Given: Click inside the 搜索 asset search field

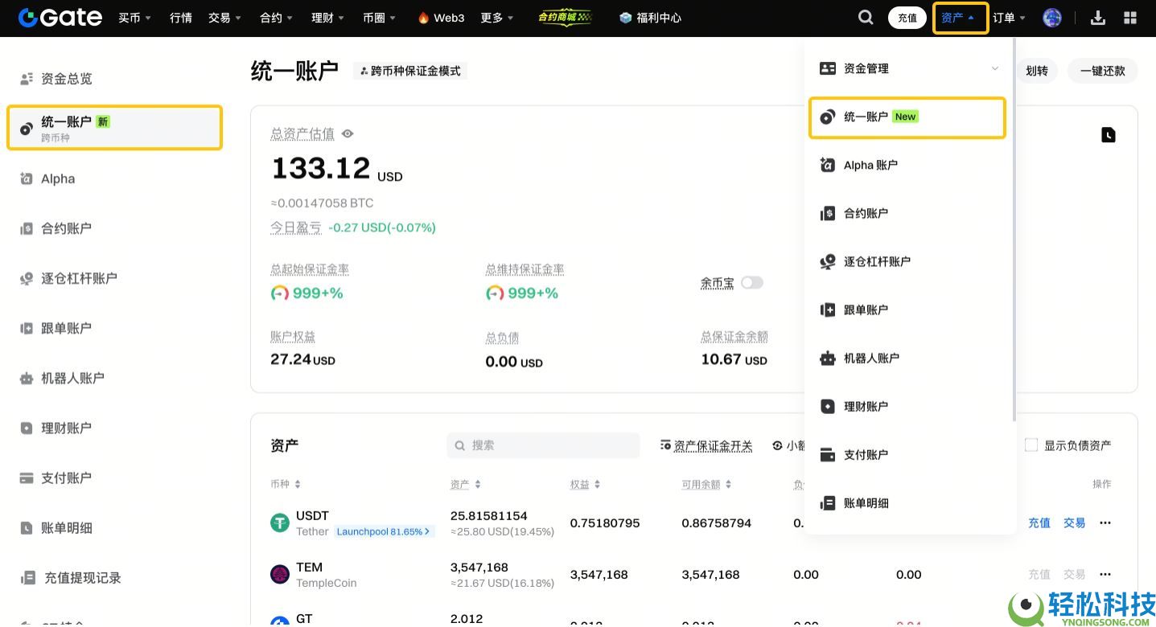Looking at the screenshot, I should (543, 445).
